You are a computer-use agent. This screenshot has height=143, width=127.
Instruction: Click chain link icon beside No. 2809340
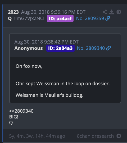[x=108, y=48]
